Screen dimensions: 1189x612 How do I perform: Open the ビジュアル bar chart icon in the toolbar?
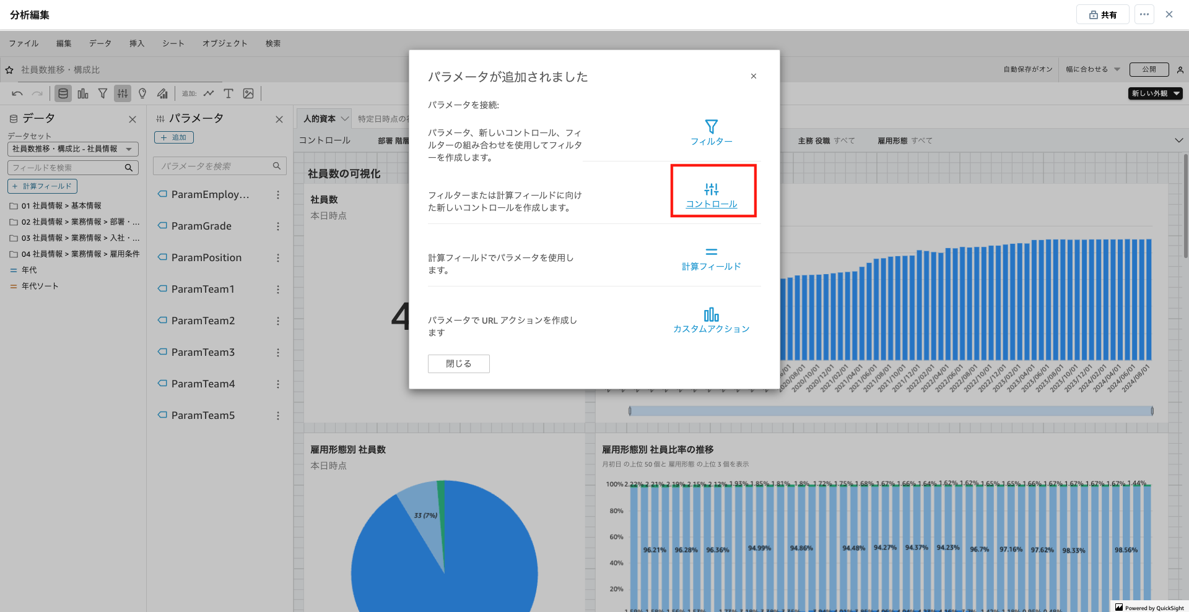pos(83,93)
